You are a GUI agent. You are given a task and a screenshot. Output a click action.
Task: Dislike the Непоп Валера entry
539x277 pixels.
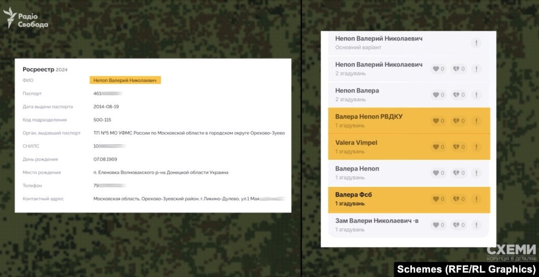[x=458, y=95]
